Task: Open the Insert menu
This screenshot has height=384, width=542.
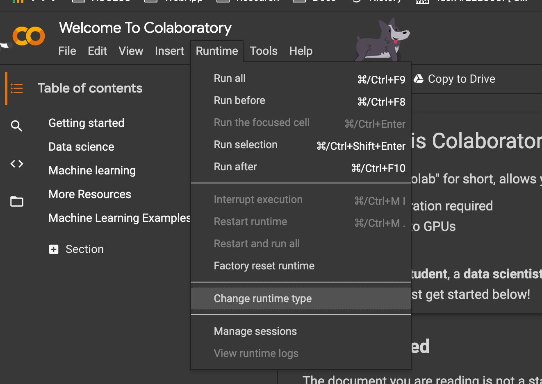Action: coord(169,51)
